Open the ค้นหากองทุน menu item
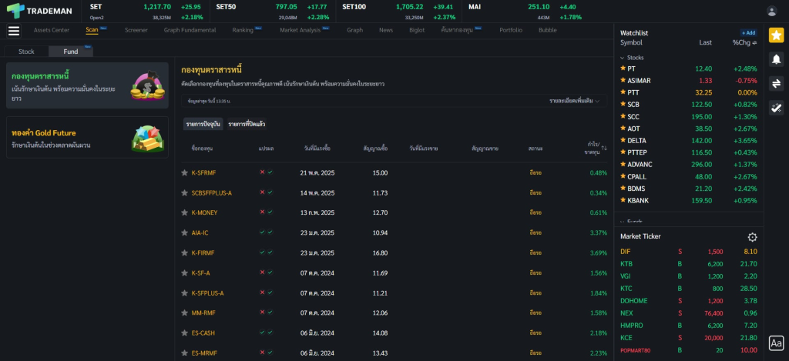Viewport: 789px width, 361px height. [x=457, y=30]
